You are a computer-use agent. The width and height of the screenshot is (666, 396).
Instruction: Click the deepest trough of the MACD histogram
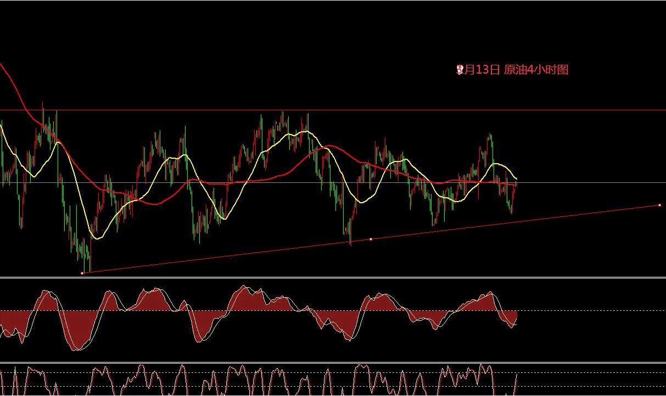click(78, 348)
